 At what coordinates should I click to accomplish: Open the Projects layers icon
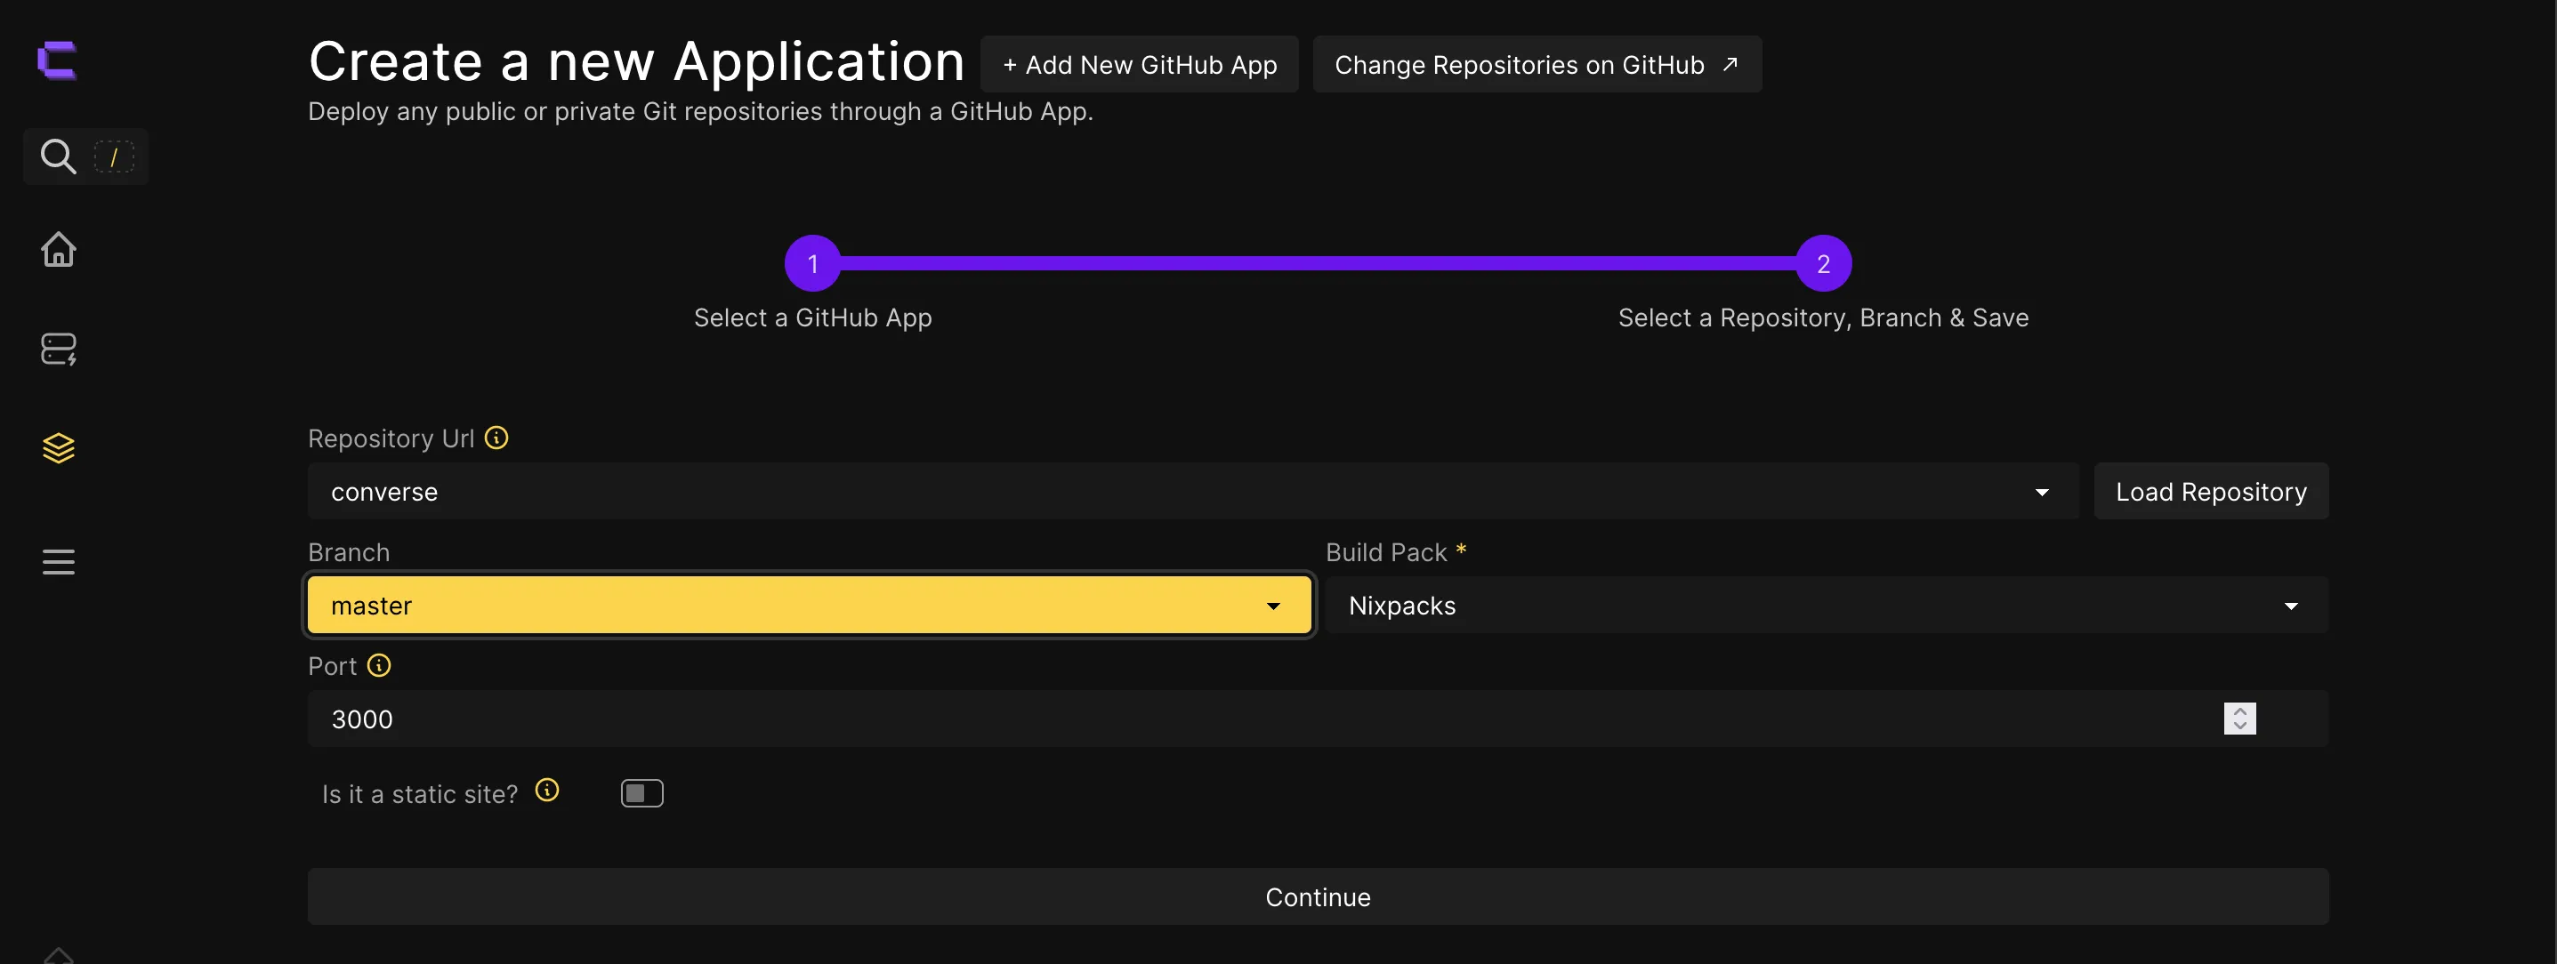(x=59, y=448)
